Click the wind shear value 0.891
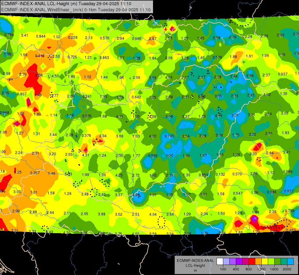299x275 pixels. 203,175
